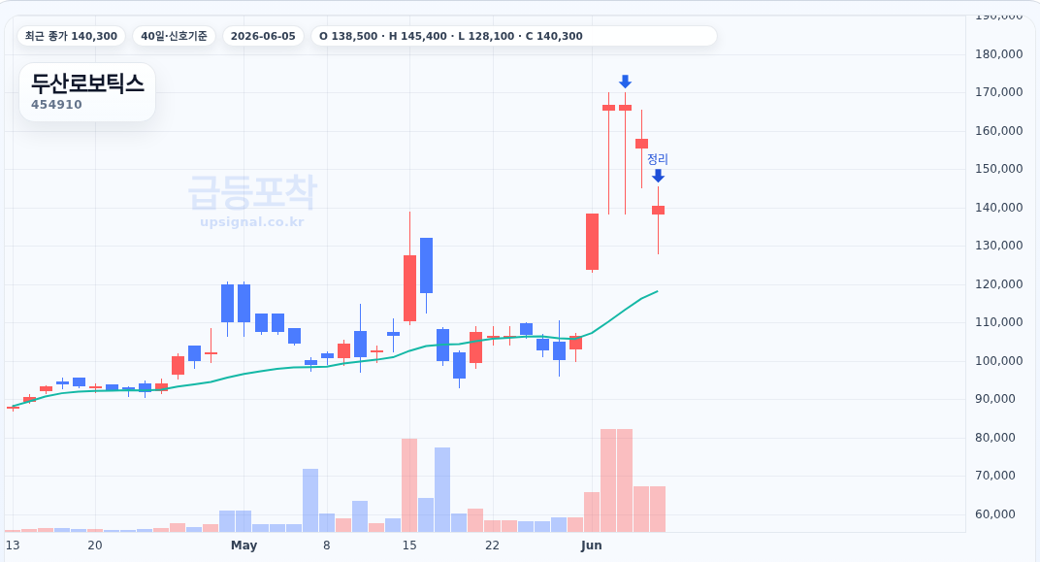
Task: Click the 140,000 price axis label
Action: [999, 207]
